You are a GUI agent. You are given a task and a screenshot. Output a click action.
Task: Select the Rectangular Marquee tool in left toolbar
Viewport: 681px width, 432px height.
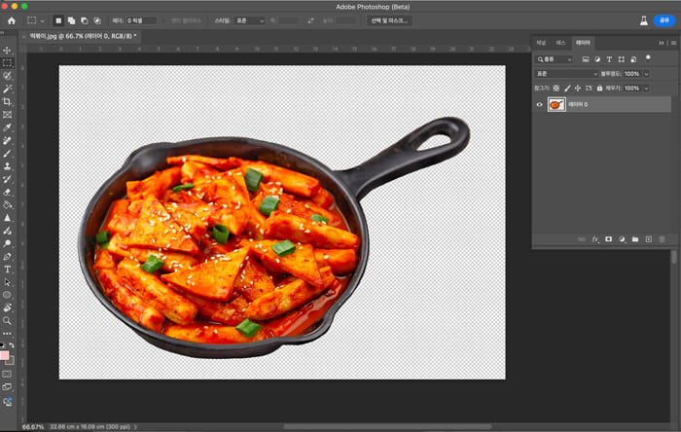click(x=7, y=63)
